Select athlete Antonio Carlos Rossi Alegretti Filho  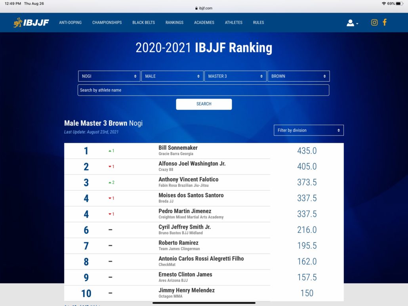[201, 258]
